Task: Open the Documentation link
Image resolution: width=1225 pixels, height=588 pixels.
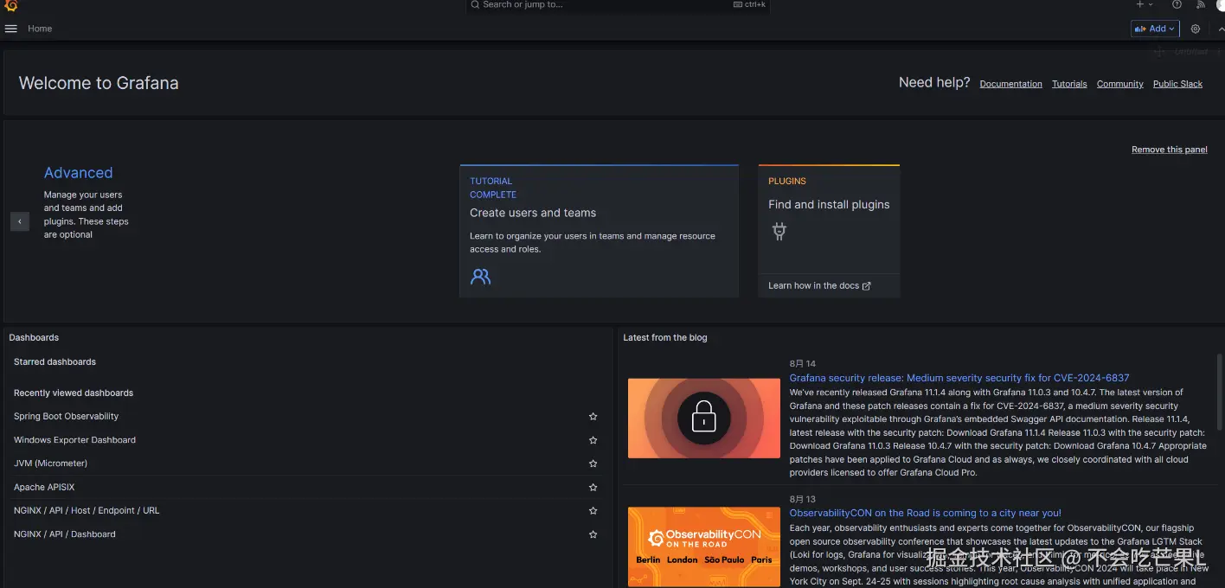Action: (x=1010, y=84)
